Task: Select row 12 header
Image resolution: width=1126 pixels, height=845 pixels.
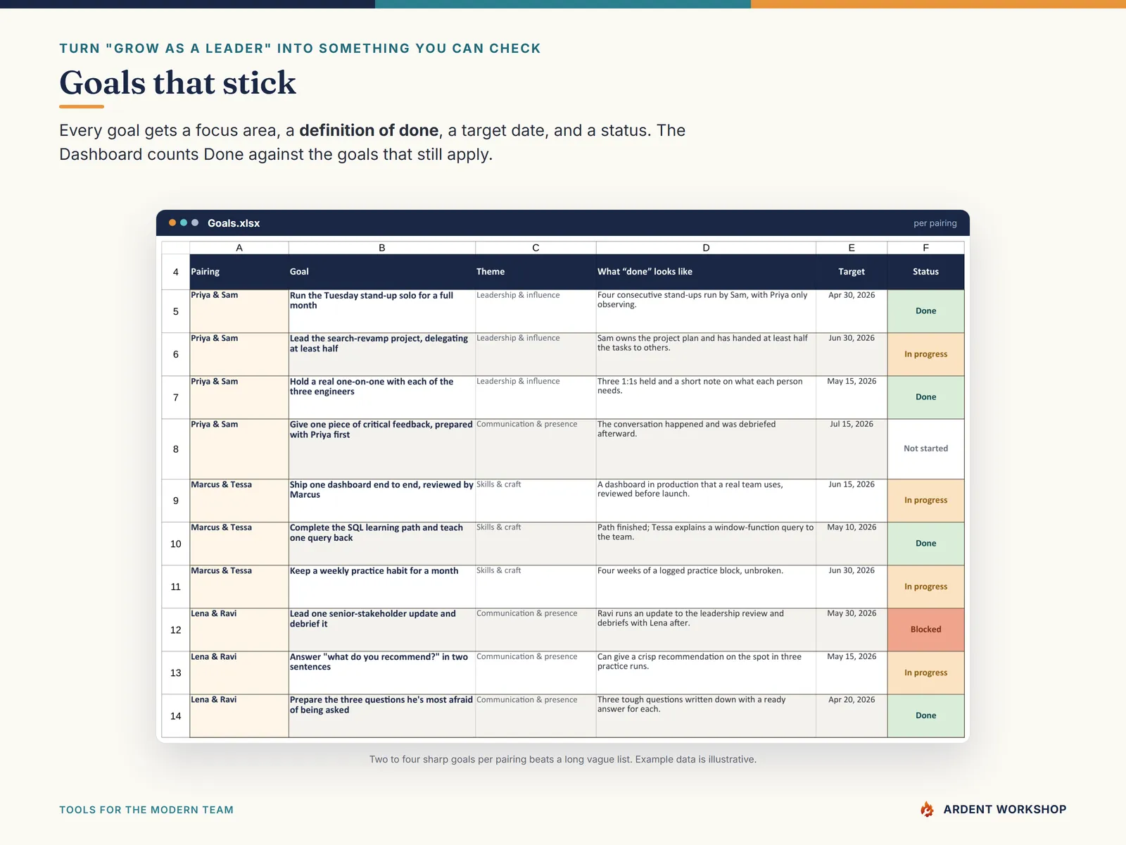Action: coord(176,630)
